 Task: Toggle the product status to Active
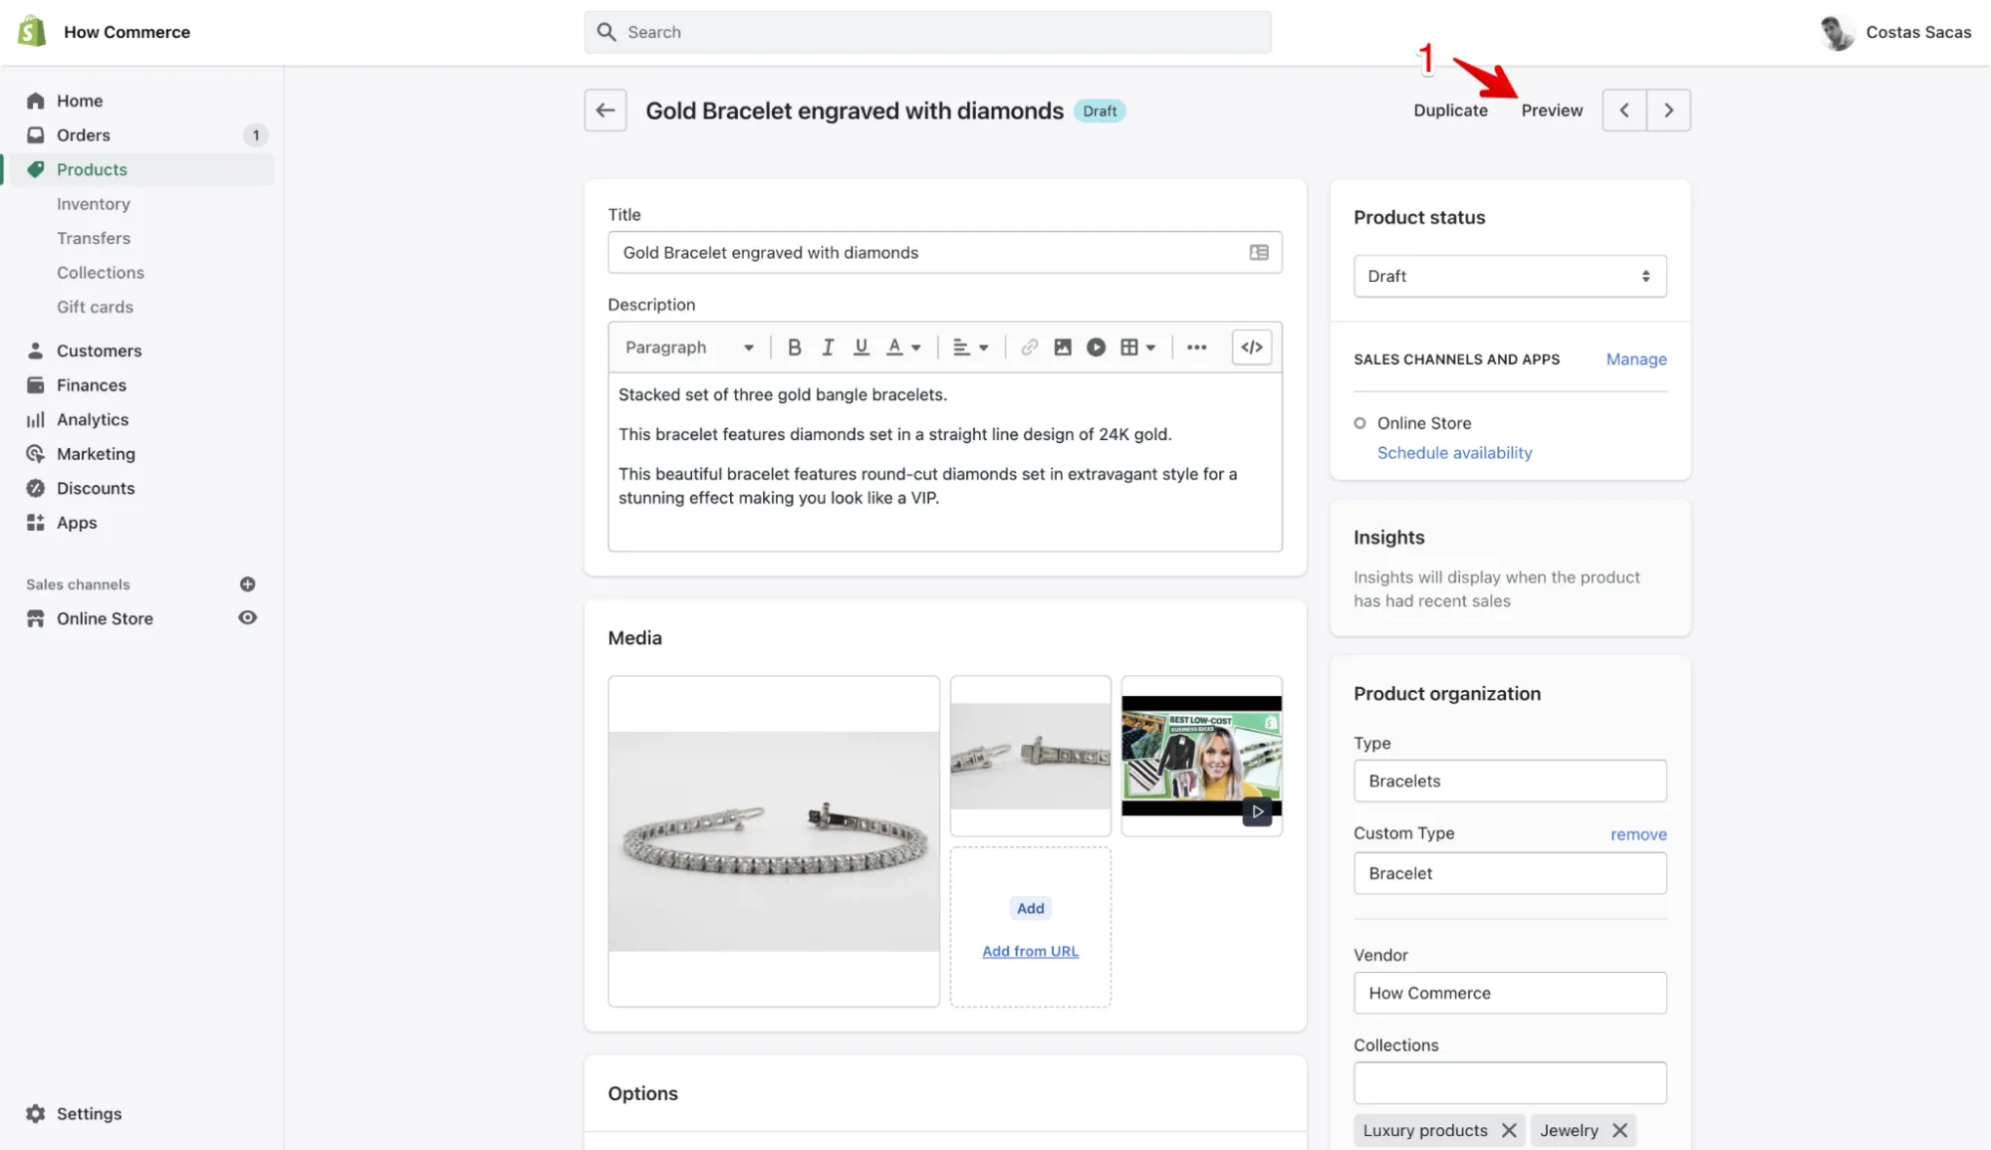point(1509,275)
